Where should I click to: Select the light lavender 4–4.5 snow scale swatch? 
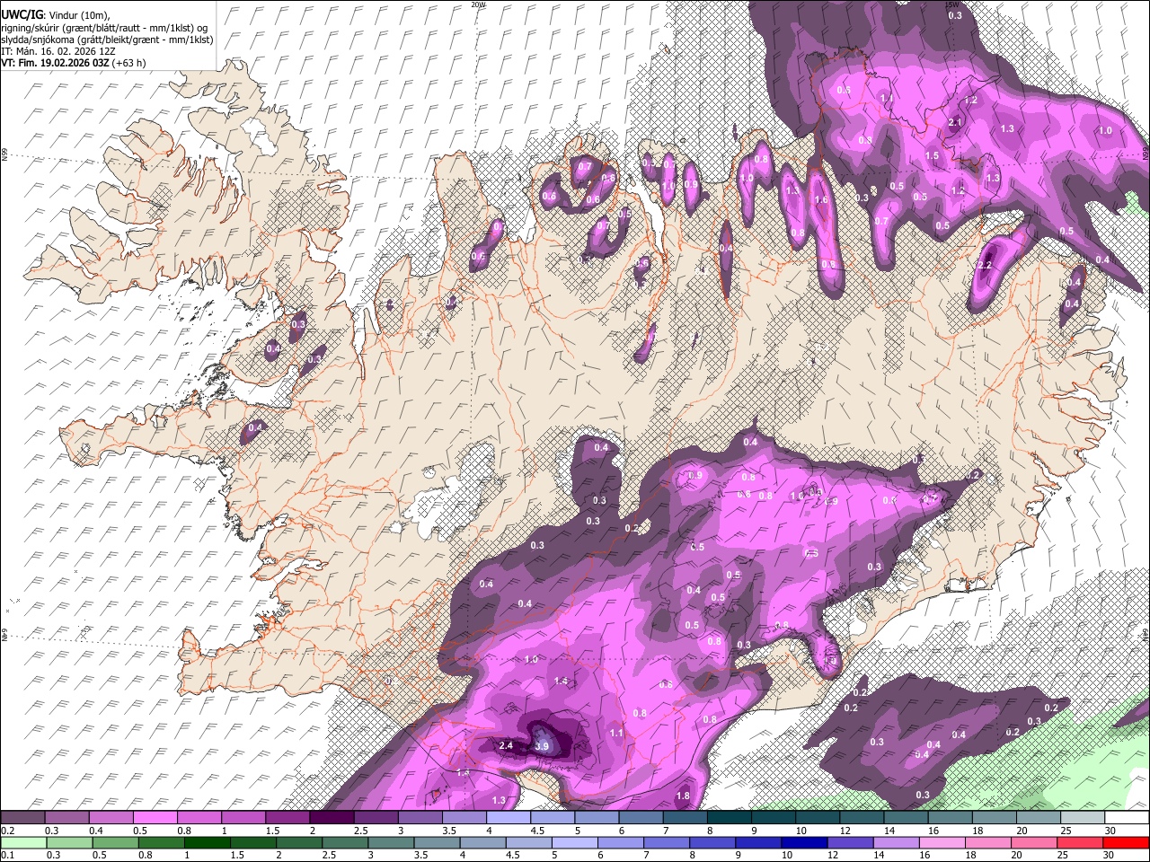[x=507, y=818]
